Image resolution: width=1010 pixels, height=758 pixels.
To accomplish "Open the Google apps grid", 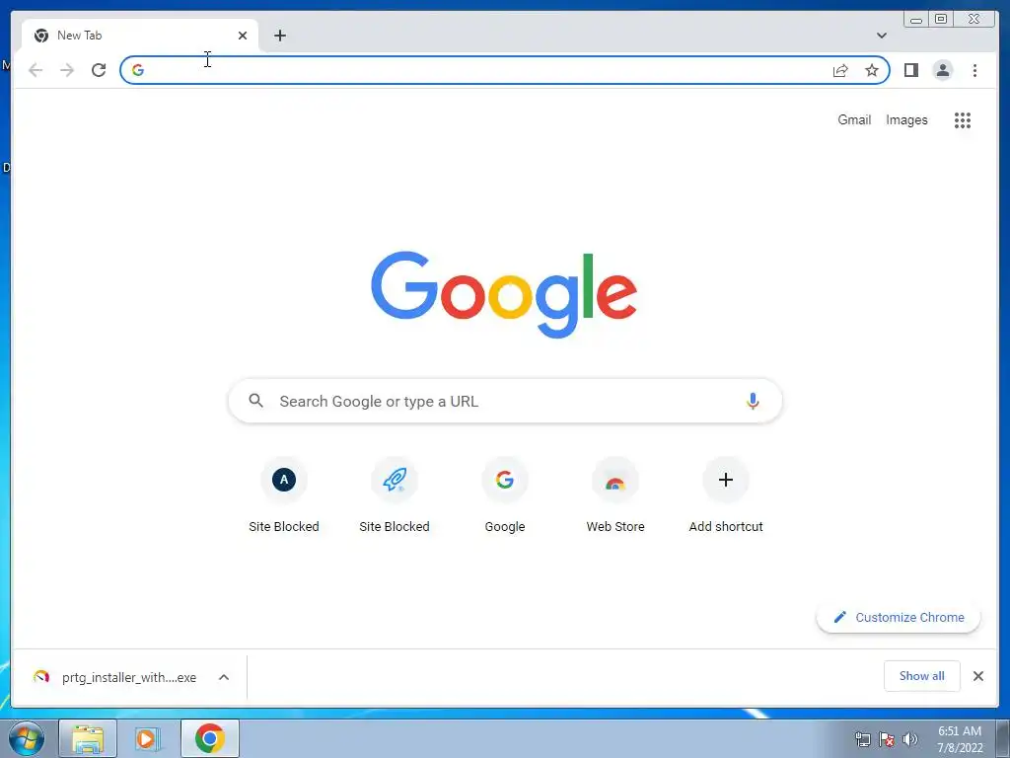I will pos(963,119).
